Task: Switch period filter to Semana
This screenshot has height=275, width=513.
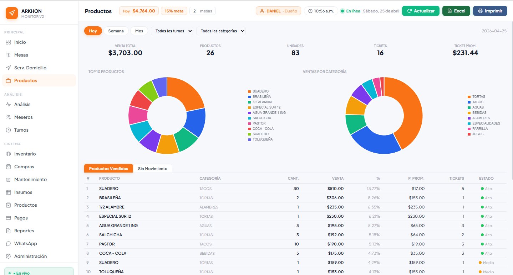Action: [116, 31]
